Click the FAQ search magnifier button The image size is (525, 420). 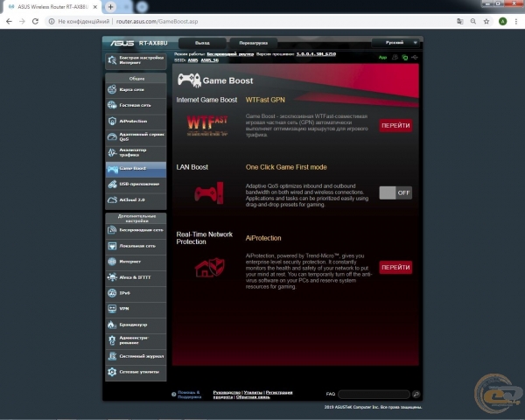(x=416, y=395)
